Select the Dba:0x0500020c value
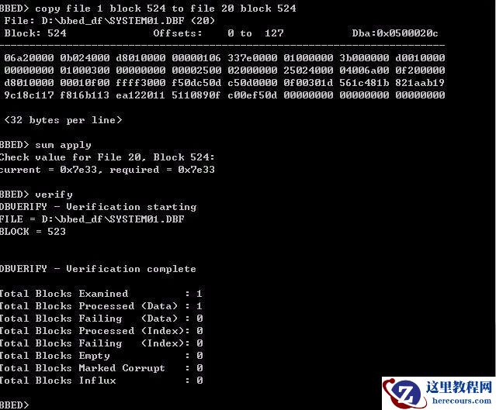The image size is (496, 410). [395, 33]
